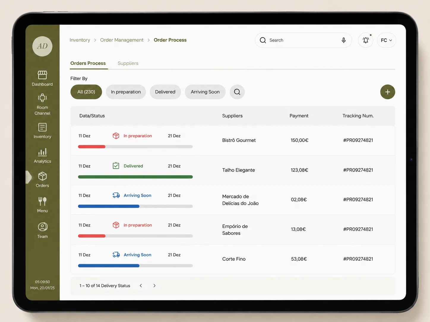Open the notifications bell
Viewport: 430px width, 322px height.
coord(366,40)
